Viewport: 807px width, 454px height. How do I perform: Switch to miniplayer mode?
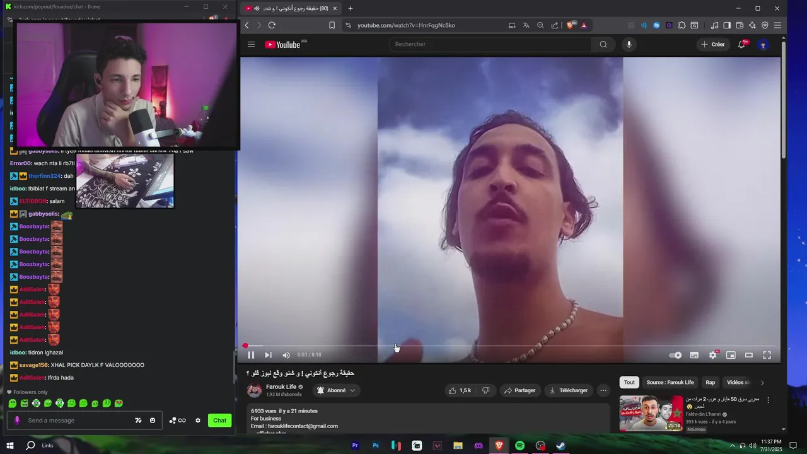coord(731,355)
